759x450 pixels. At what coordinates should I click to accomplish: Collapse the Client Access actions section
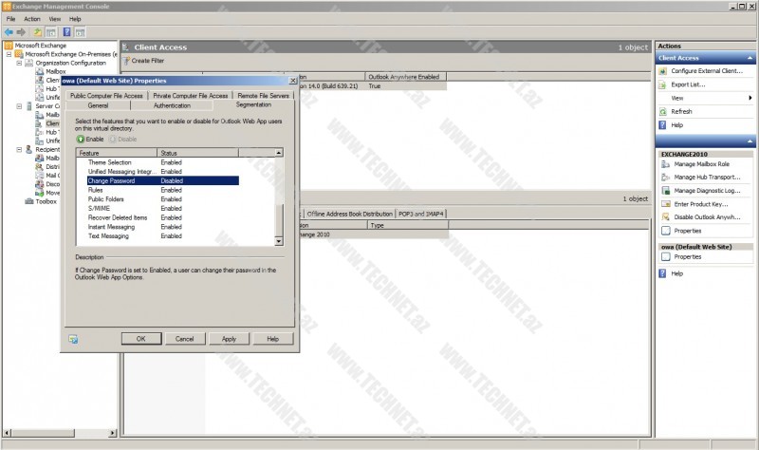tap(749, 58)
